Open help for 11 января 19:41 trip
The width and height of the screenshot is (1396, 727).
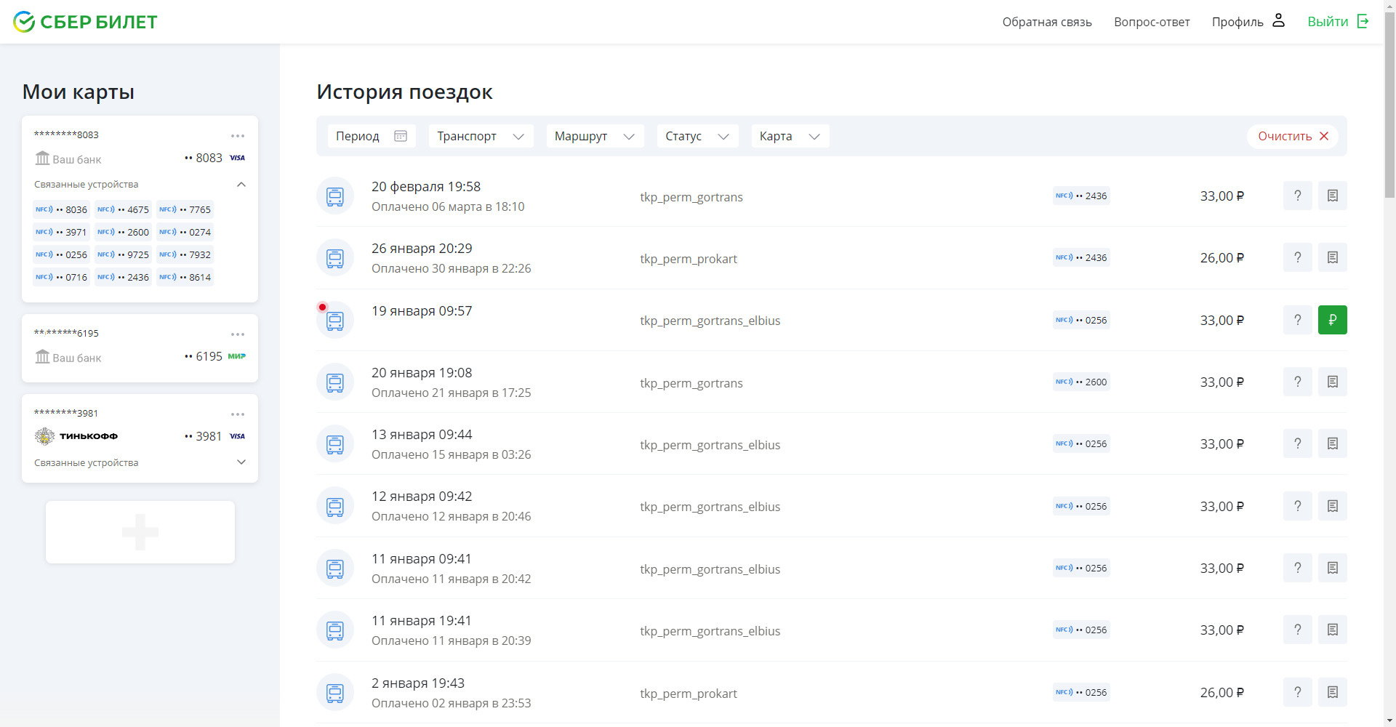[1297, 630]
